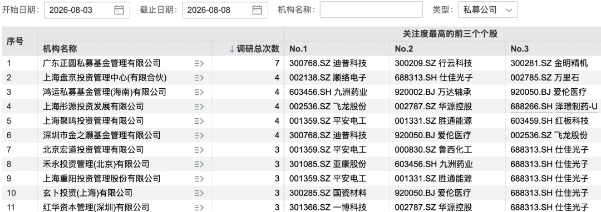This screenshot has height=212, width=601.
Task: Click 603459.SH 红板科技 cell
Action: [x=549, y=121]
